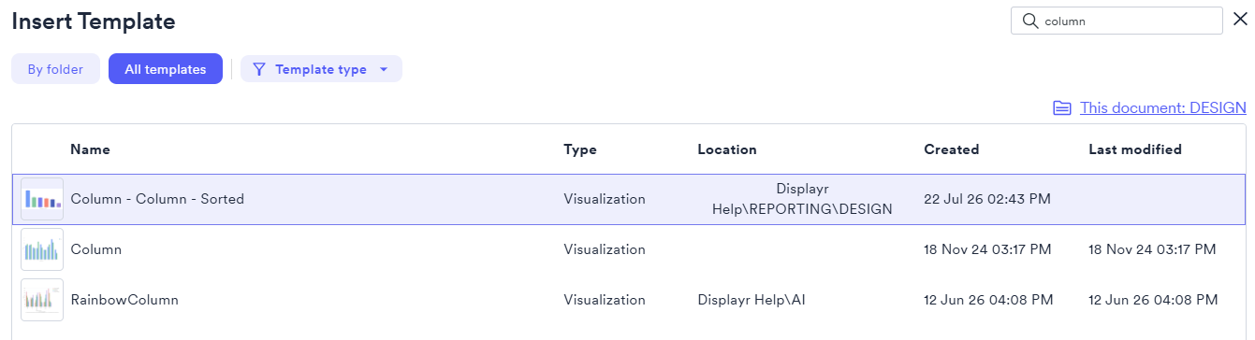Select the Column - Column - Sorted name
1255x340 pixels.
tap(157, 199)
